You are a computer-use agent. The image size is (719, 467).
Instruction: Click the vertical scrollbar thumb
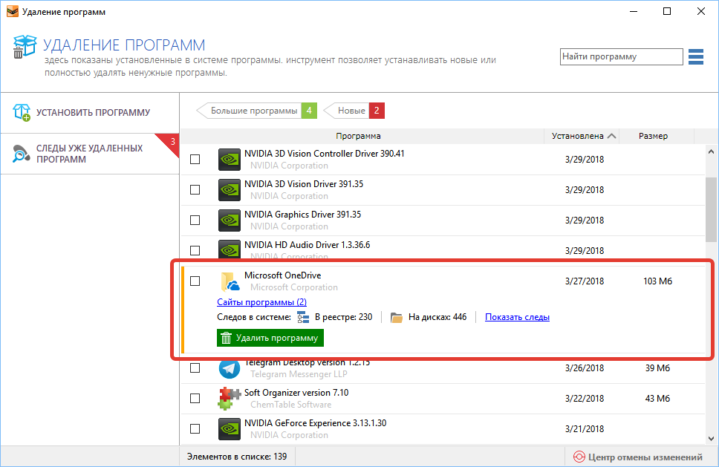point(712,209)
